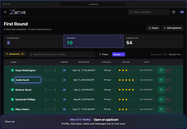Image resolution: width=187 pixels, height=129 pixels.
Task: Open the Newest first sort dropdown
Action: 176,54
